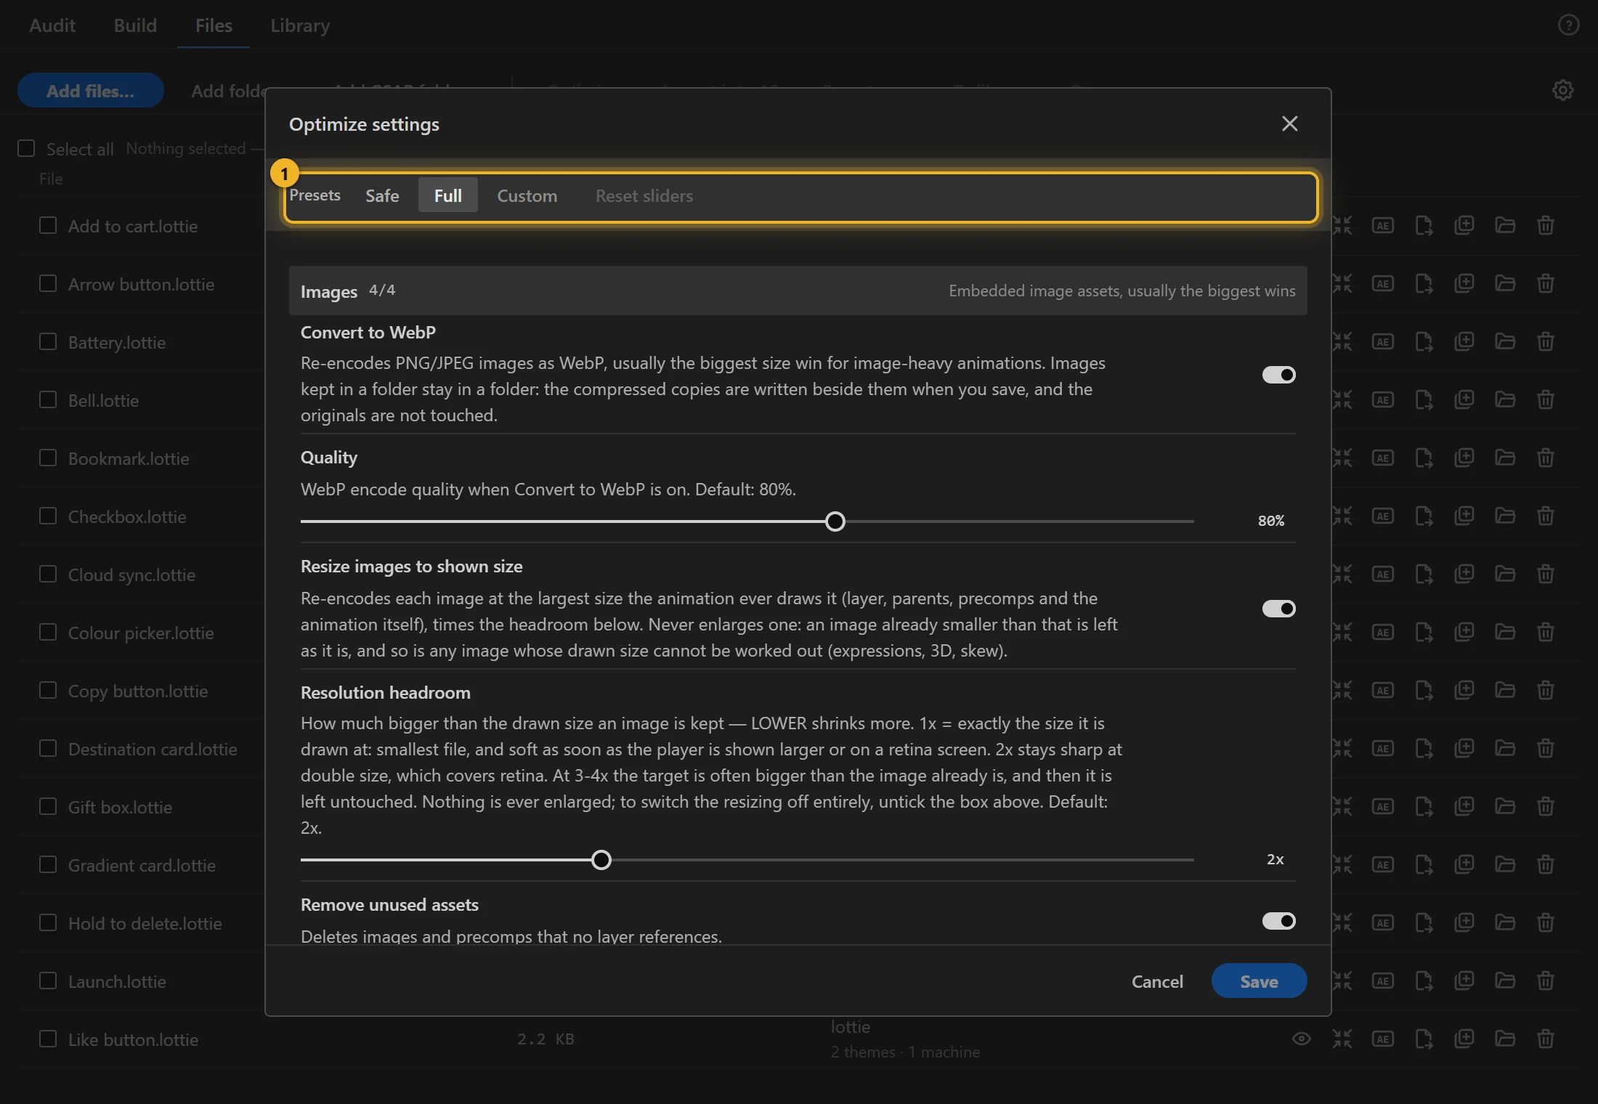Select the Custom preset
Viewport: 1598px width, 1104px height.
coord(527,195)
